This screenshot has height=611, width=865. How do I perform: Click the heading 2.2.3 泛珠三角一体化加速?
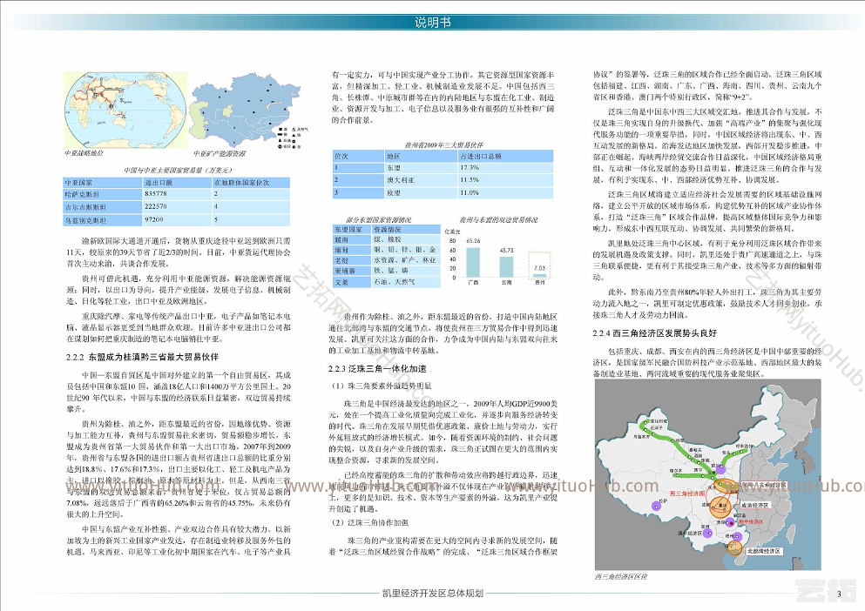tap(377, 369)
